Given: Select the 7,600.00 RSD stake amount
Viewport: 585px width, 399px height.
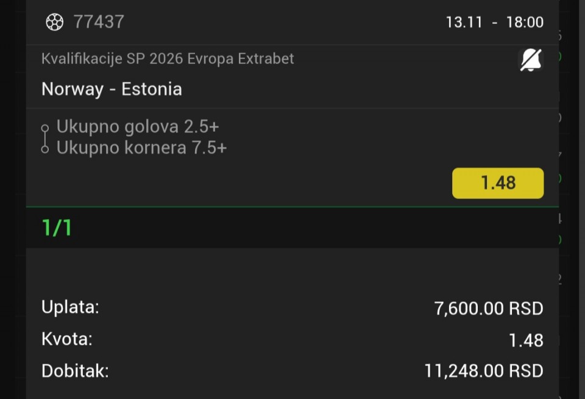Looking at the screenshot, I should point(488,309).
